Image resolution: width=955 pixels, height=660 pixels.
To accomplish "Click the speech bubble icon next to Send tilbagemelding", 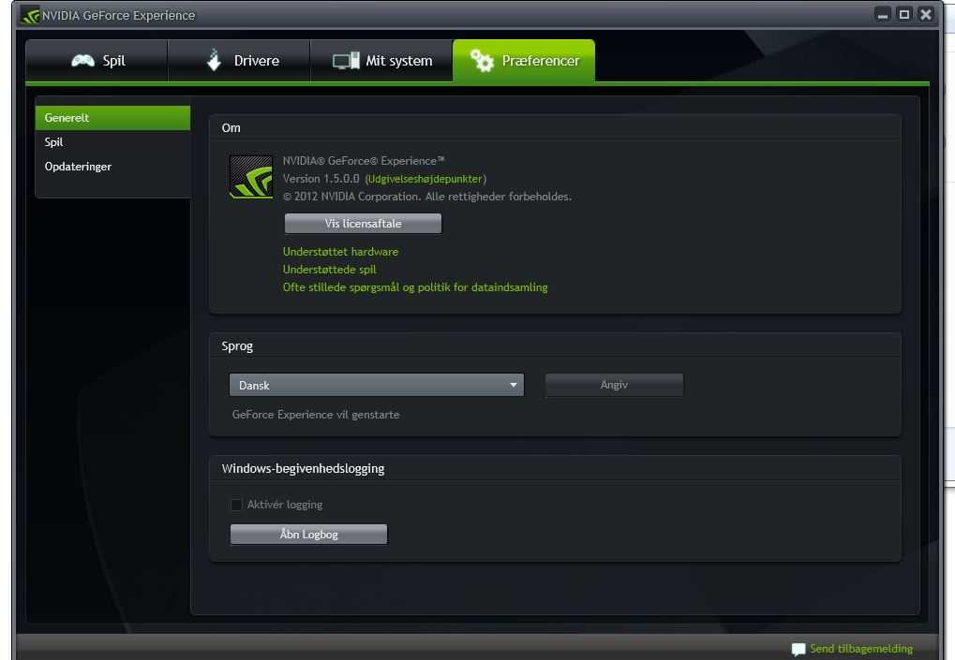I will (798, 648).
